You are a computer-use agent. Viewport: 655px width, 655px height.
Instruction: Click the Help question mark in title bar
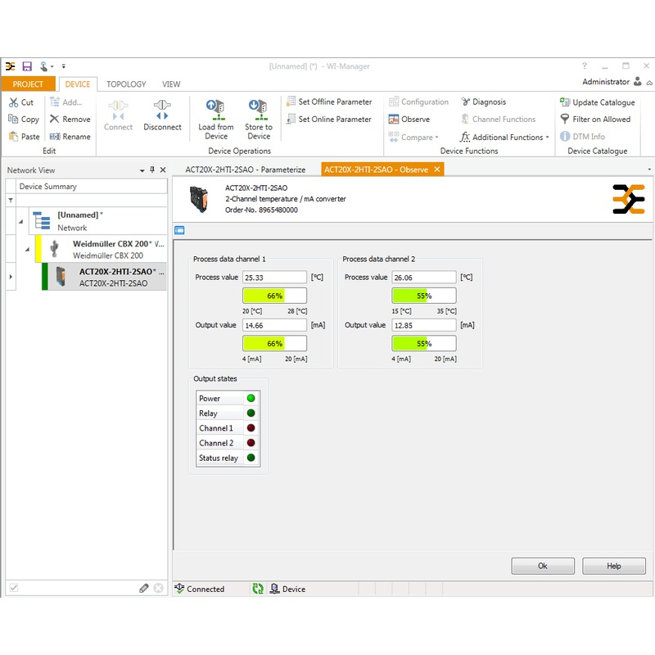pos(585,66)
